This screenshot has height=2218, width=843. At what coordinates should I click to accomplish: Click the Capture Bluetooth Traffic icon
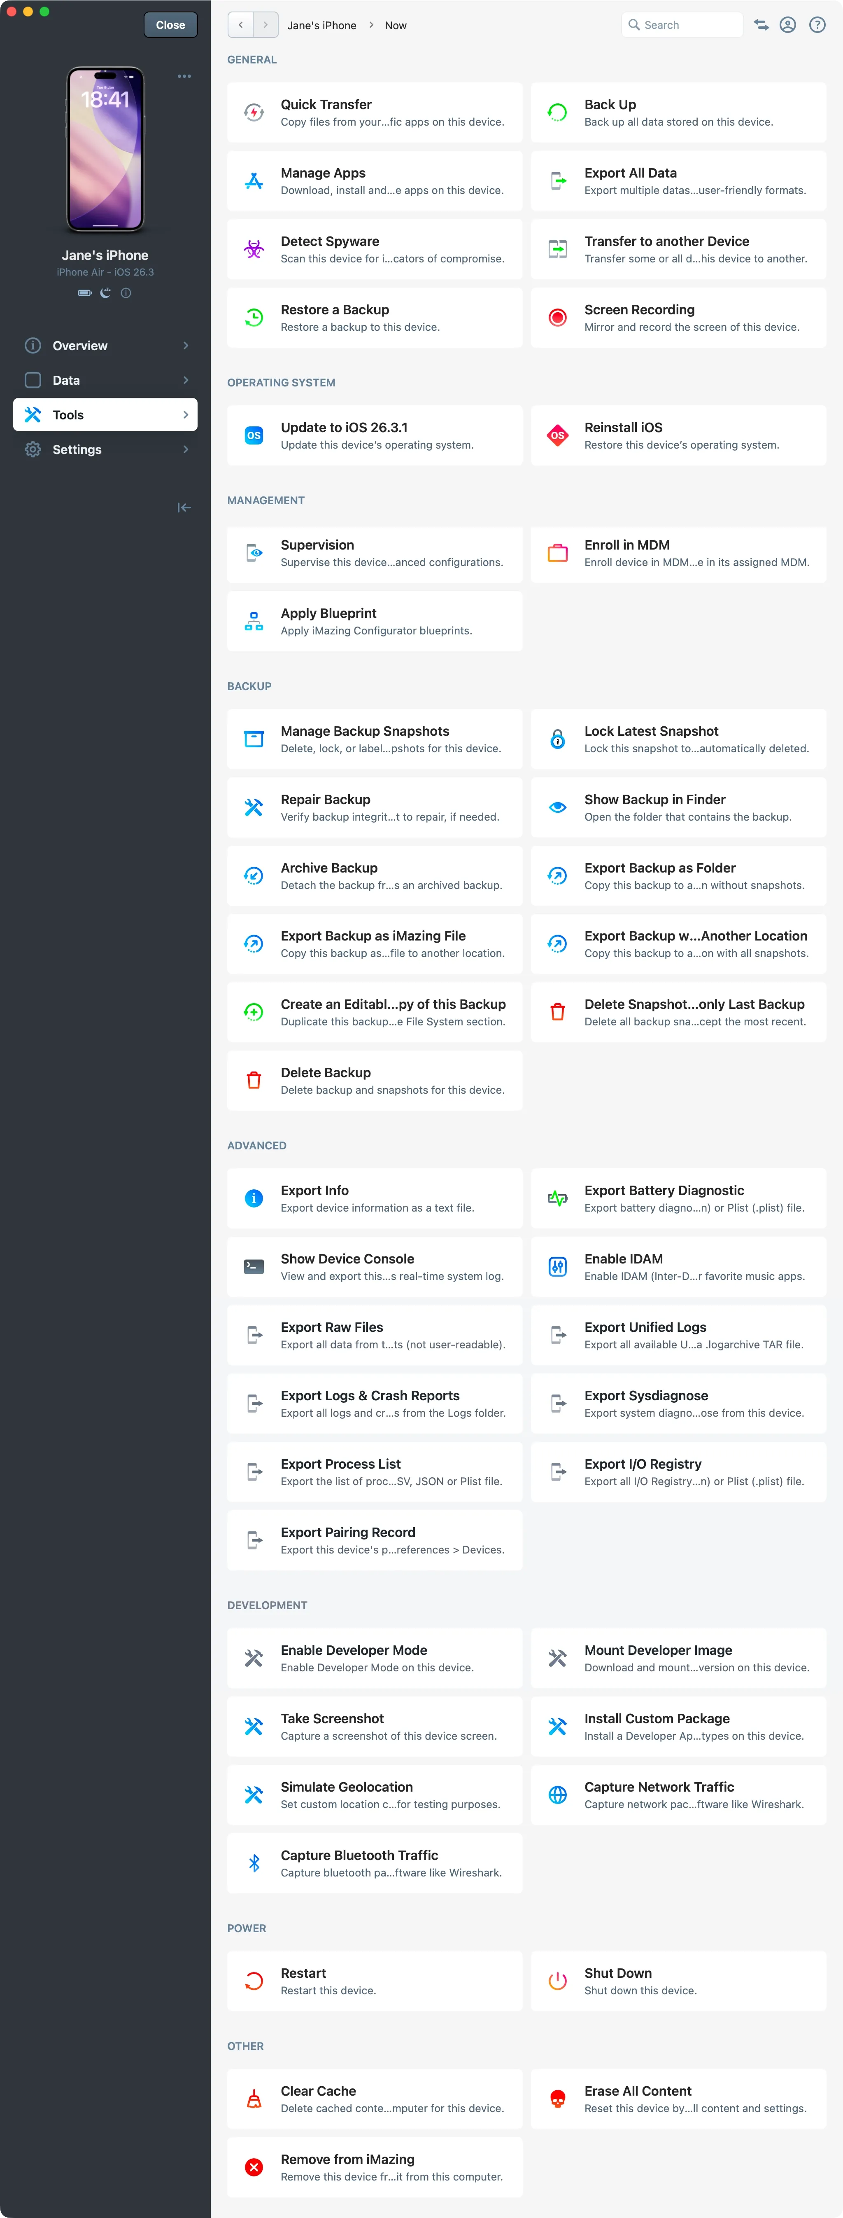pos(254,1863)
